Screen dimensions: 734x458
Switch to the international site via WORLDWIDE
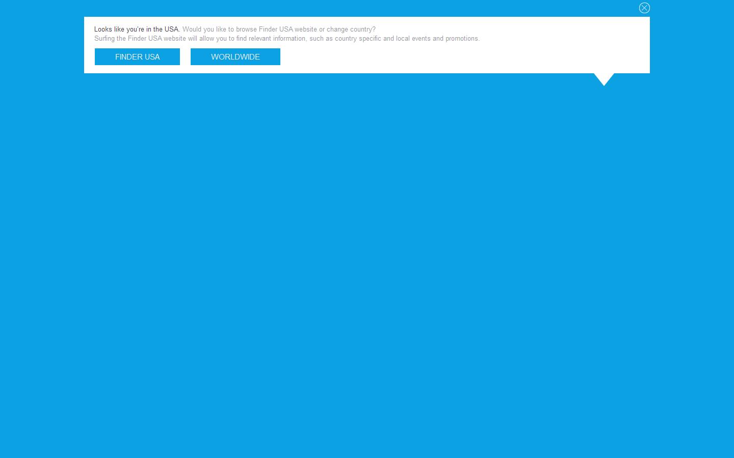point(235,56)
